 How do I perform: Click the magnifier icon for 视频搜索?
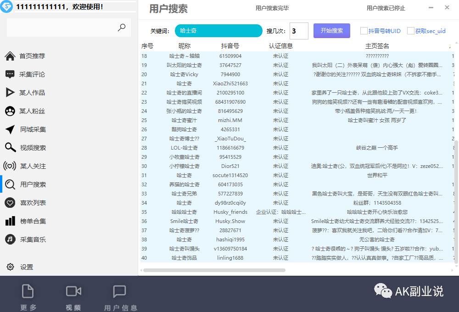10,148
